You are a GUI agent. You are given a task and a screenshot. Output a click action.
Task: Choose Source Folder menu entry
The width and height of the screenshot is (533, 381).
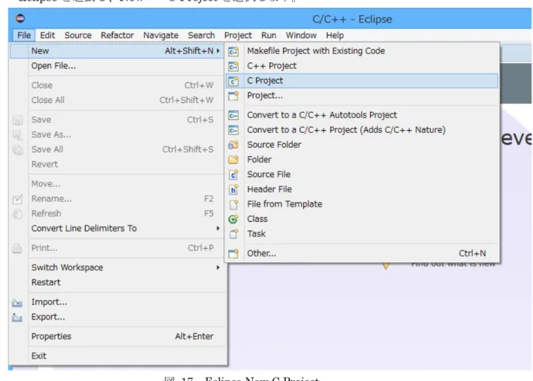(x=362, y=145)
